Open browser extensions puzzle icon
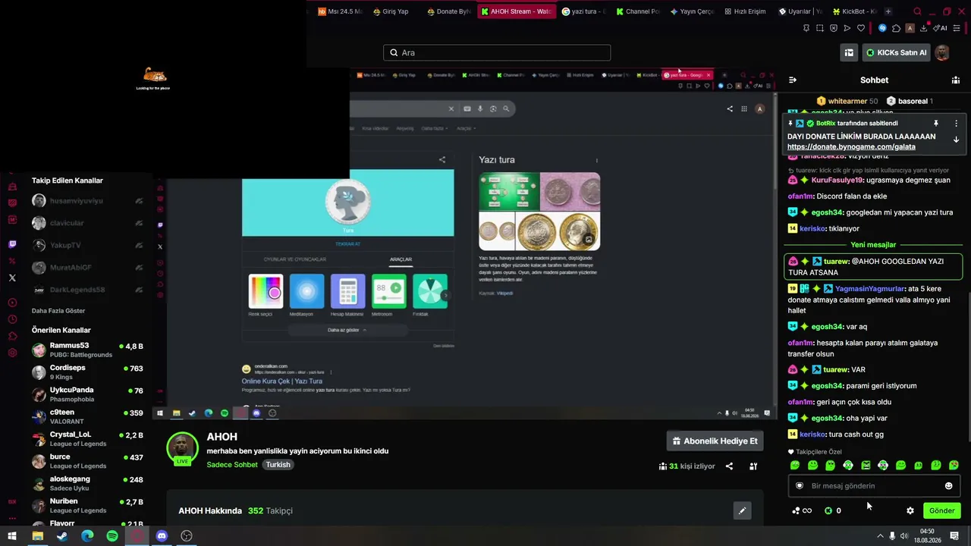Image resolution: width=971 pixels, height=546 pixels. click(x=896, y=28)
